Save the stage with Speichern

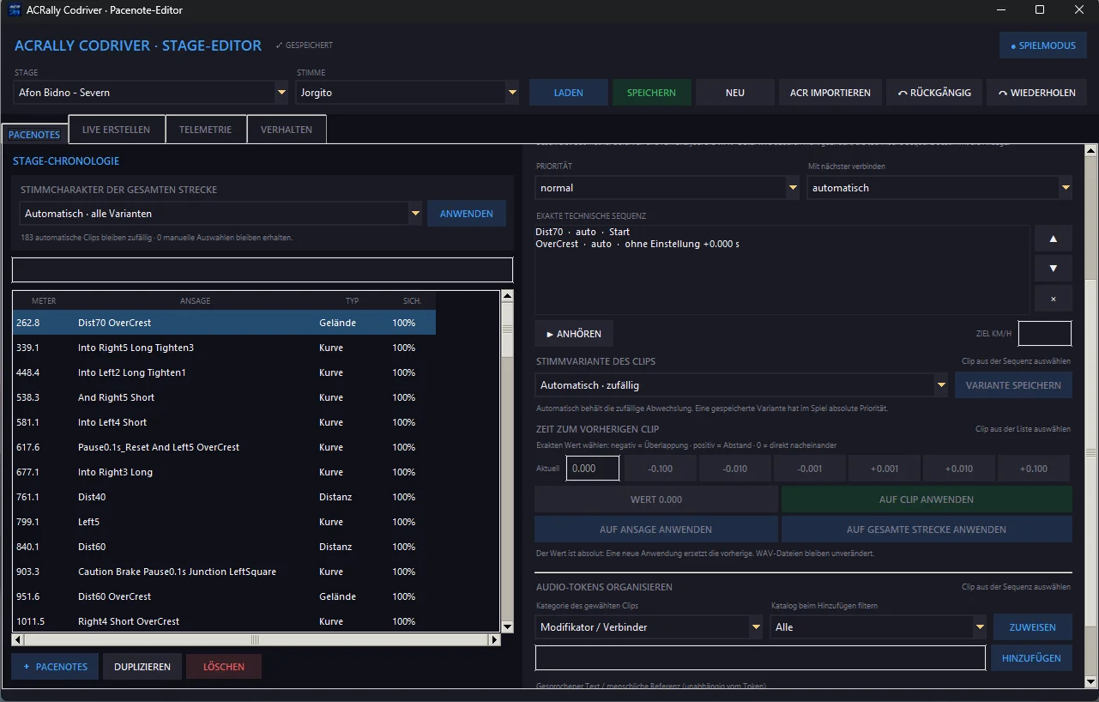pos(651,93)
